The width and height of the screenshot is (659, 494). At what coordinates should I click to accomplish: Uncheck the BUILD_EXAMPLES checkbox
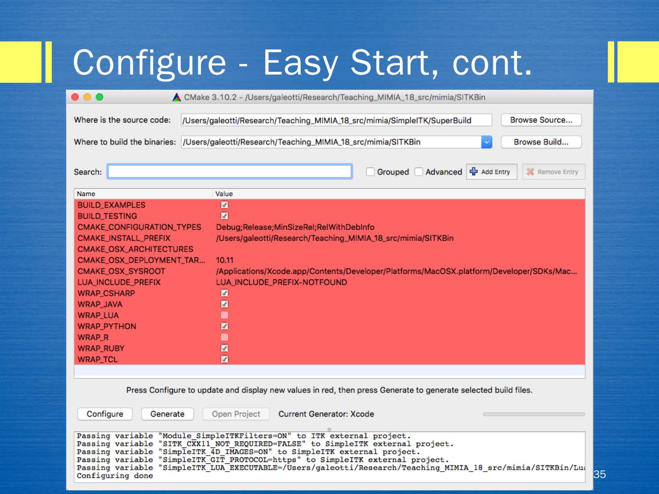point(224,205)
